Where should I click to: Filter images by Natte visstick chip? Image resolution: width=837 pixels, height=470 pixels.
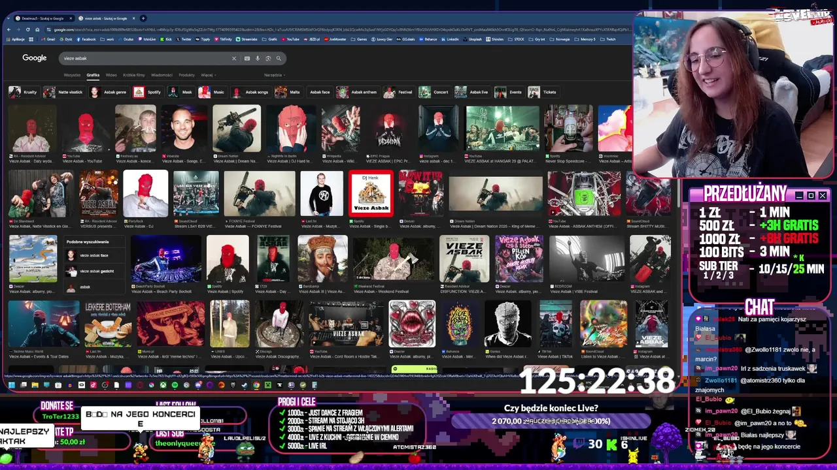63,92
